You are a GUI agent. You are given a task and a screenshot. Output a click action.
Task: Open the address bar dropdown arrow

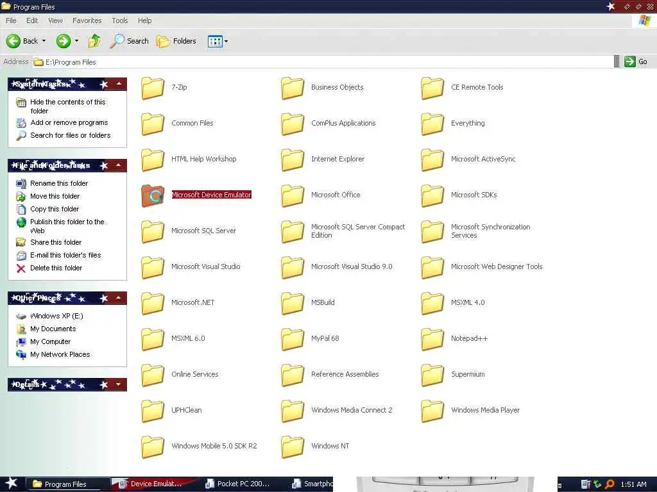(x=617, y=61)
